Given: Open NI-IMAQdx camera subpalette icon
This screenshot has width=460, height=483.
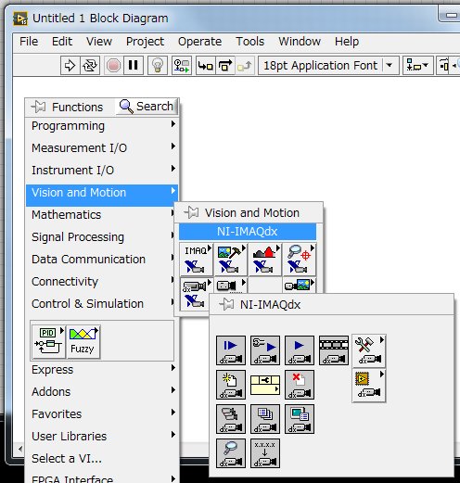Looking at the screenshot, I should (195, 294).
